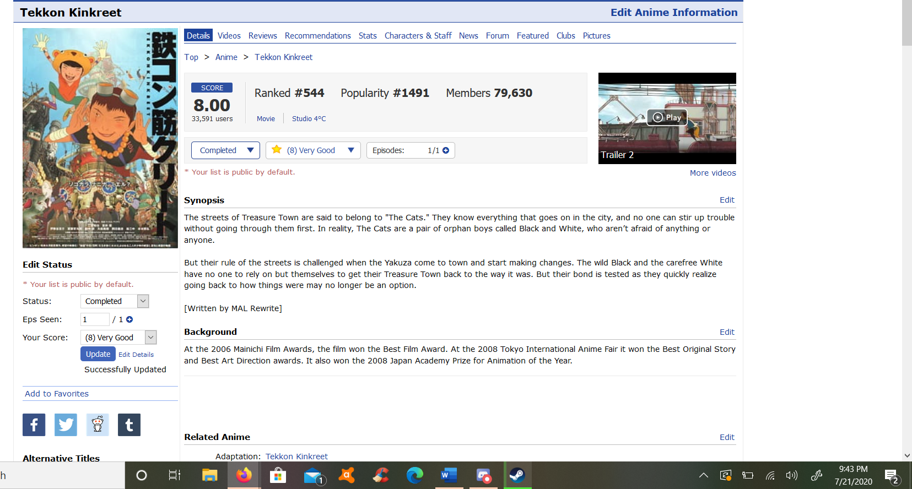Open Microsoft Word from the taskbar
The width and height of the screenshot is (912, 489).
tap(449, 475)
